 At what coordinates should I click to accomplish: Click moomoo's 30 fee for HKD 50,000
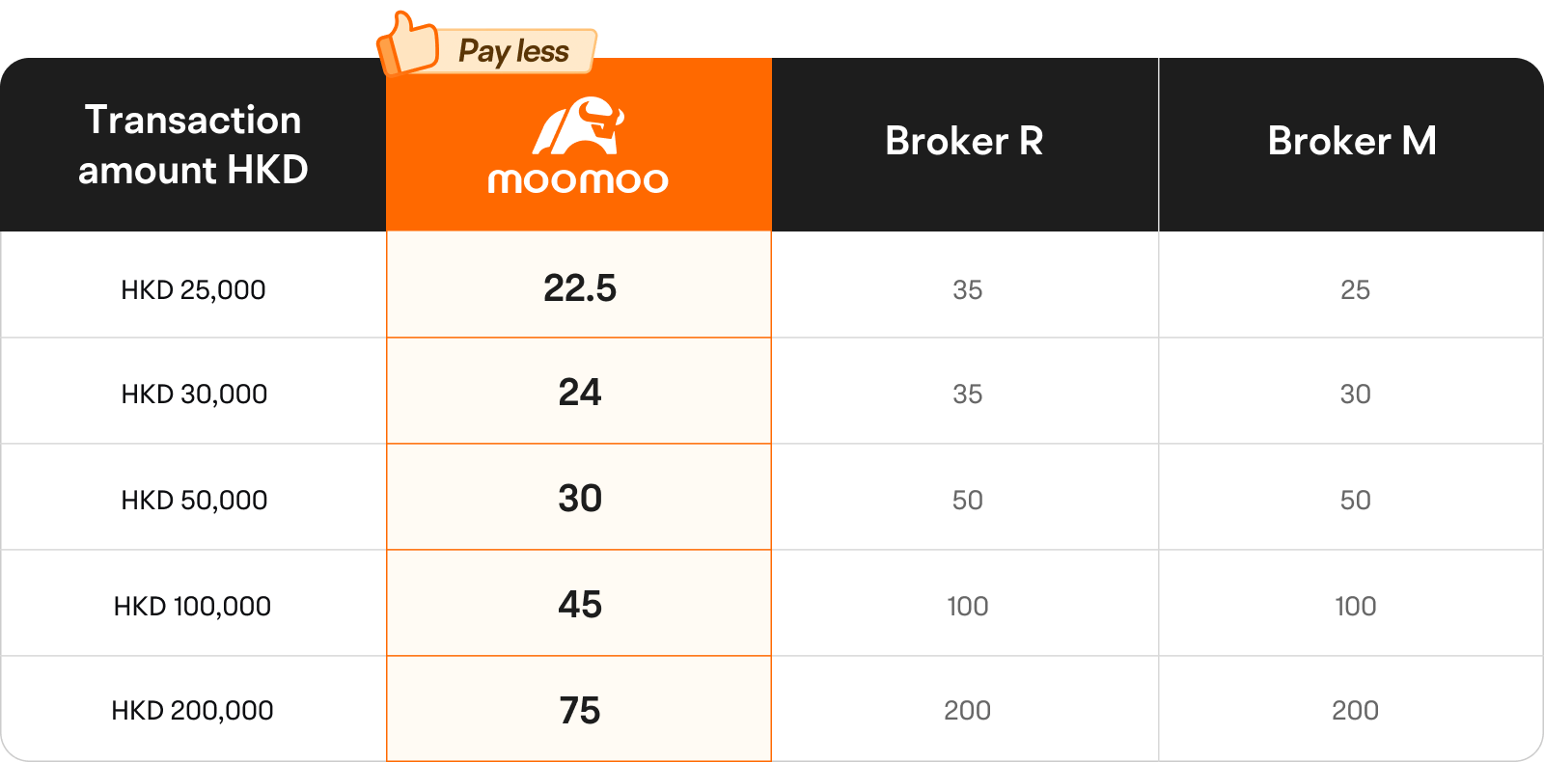(x=579, y=497)
